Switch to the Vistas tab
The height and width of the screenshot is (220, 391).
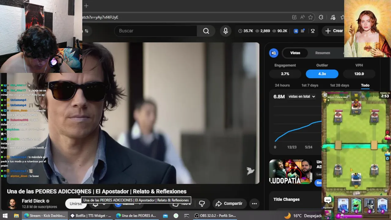coord(295,53)
